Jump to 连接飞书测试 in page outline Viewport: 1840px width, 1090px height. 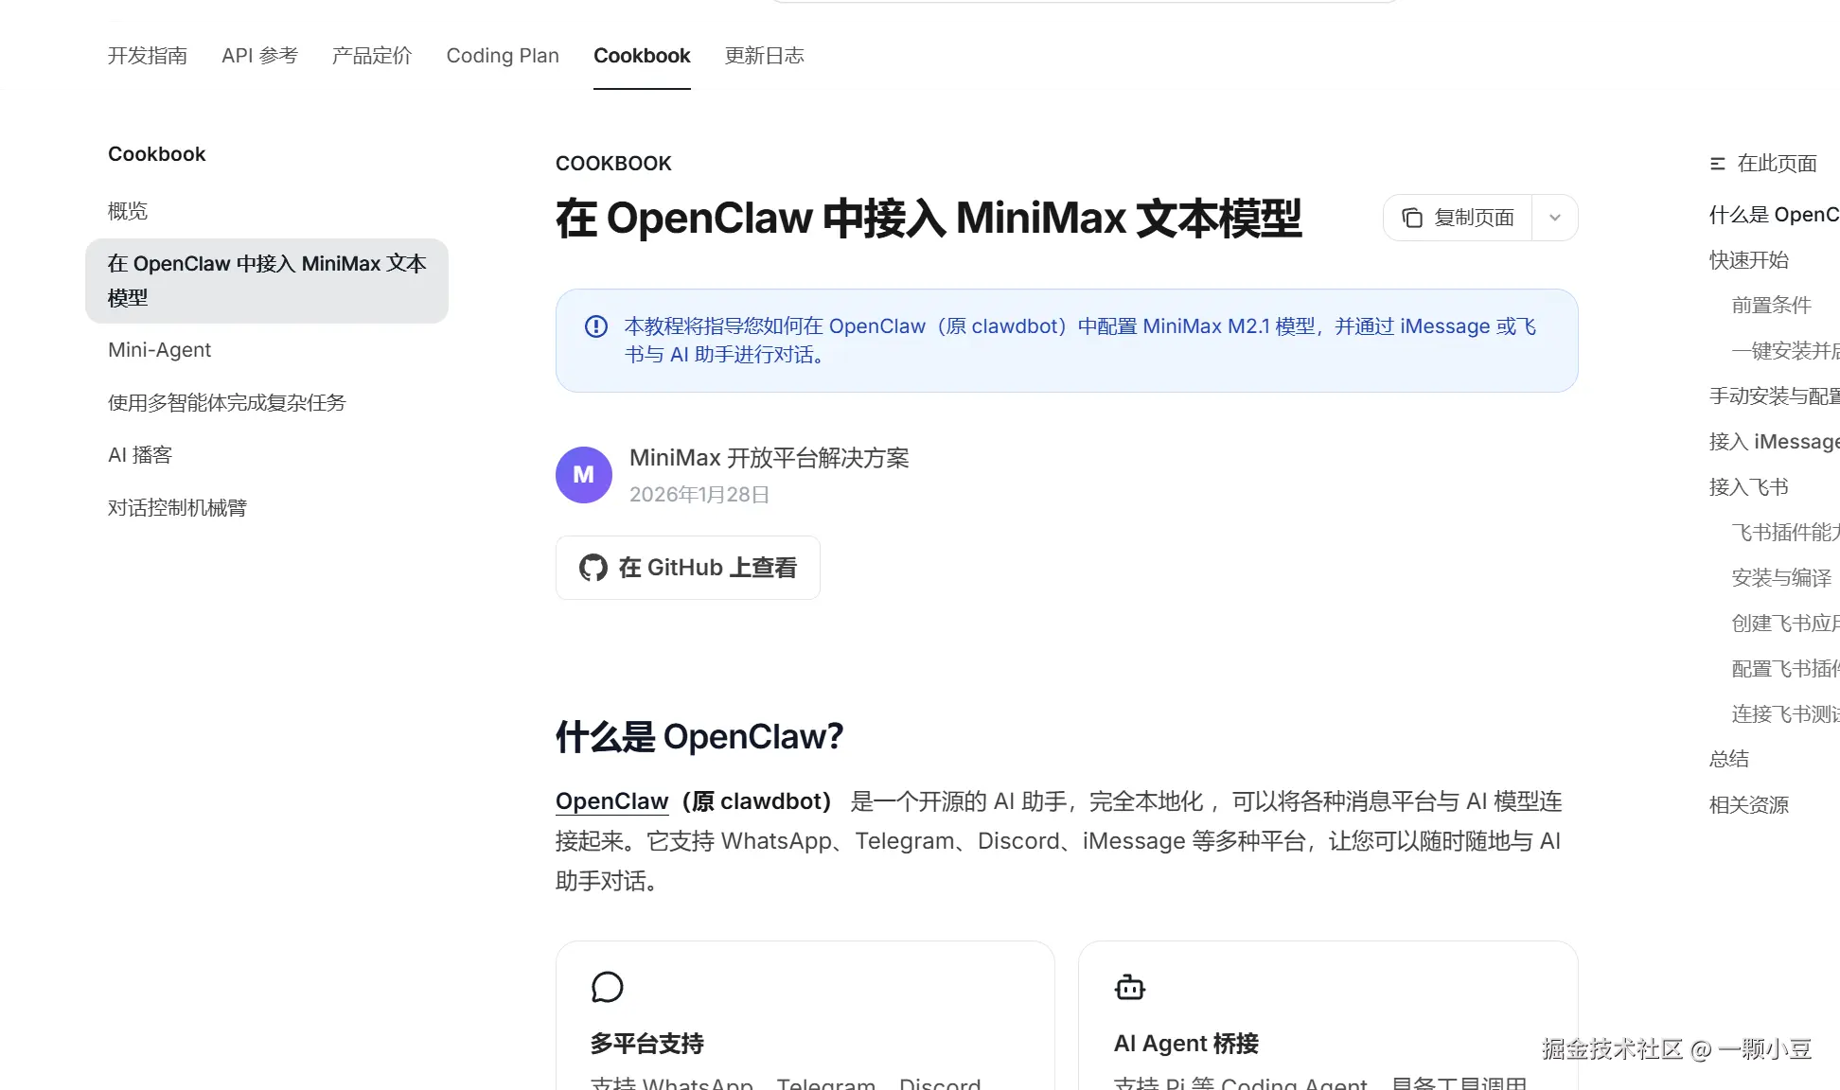point(1785,714)
